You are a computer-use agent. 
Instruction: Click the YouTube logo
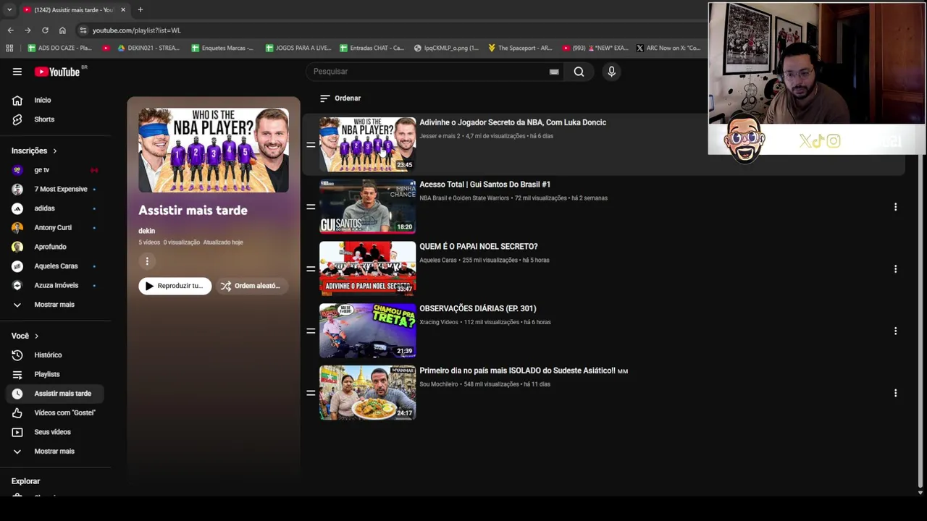coord(57,72)
